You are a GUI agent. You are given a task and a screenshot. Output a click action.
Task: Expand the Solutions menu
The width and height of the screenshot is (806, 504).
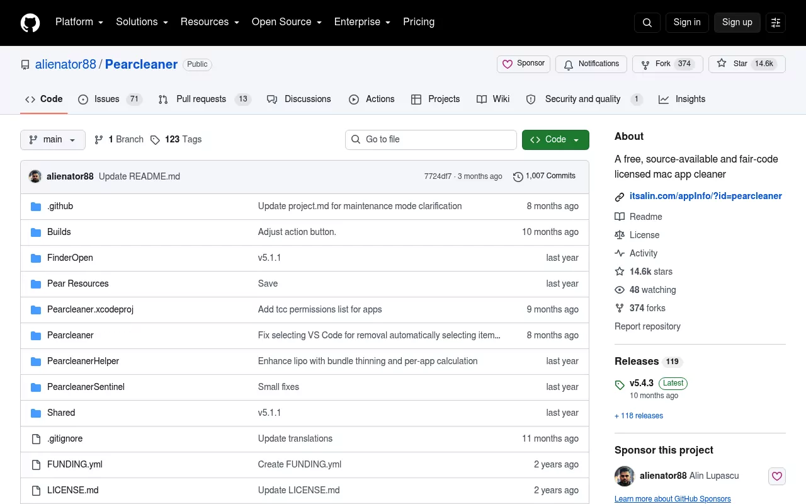tap(142, 22)
